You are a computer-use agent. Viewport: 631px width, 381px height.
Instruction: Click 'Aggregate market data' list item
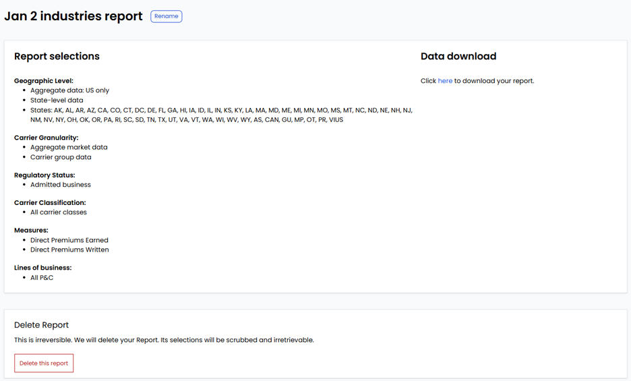pyautogui.click(x=69, y=148)
